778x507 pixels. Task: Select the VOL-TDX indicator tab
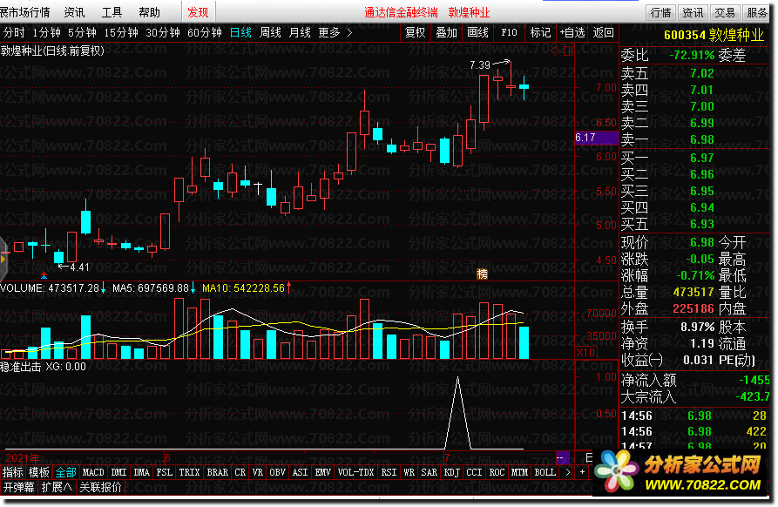coord(355,472)
